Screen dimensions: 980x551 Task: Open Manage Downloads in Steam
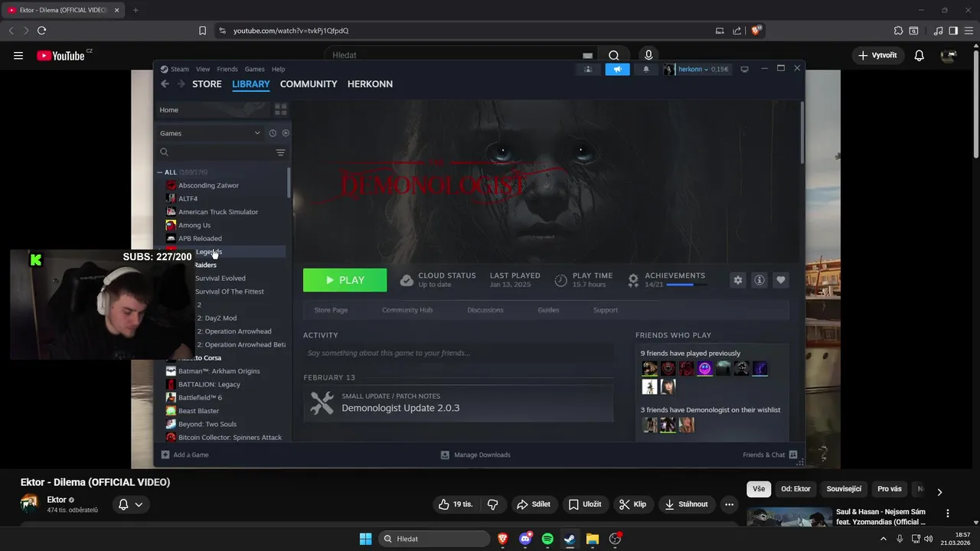(475, 455)
